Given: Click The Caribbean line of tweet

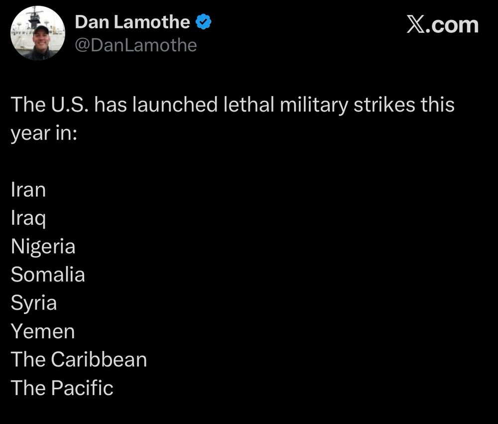Looking at the screenshot, I should click(x=79, y=360).
